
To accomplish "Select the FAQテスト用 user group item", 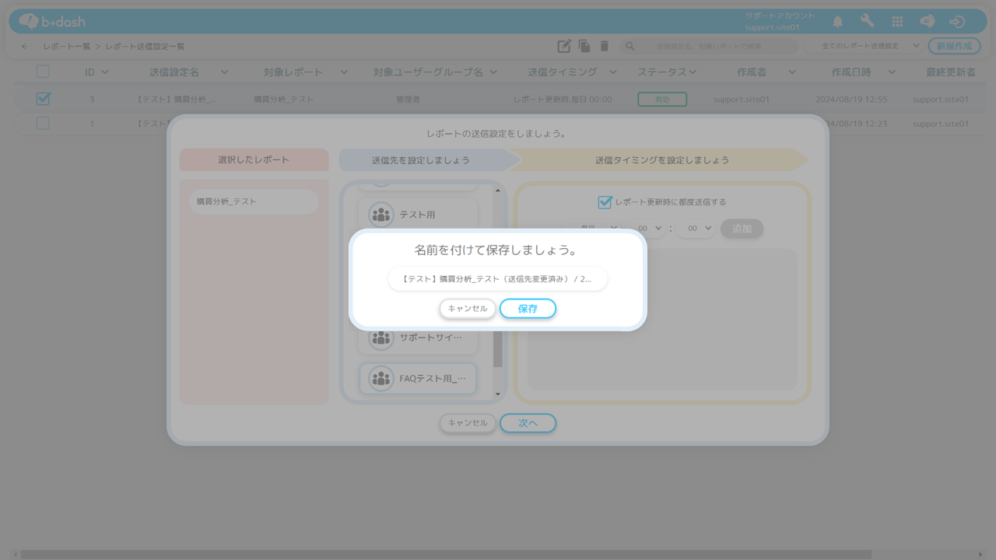I will pyautogui.click(x=418, y=379).
